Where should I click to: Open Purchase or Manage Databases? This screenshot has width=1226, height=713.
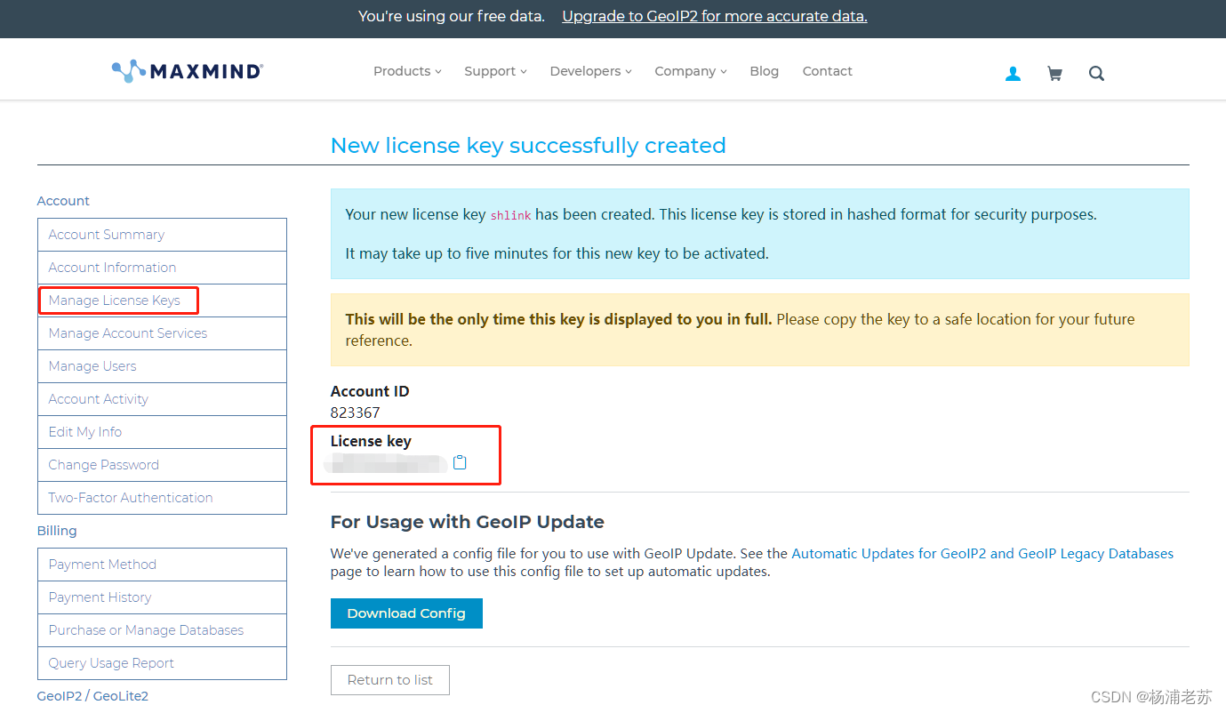click(x=162, y=630)
